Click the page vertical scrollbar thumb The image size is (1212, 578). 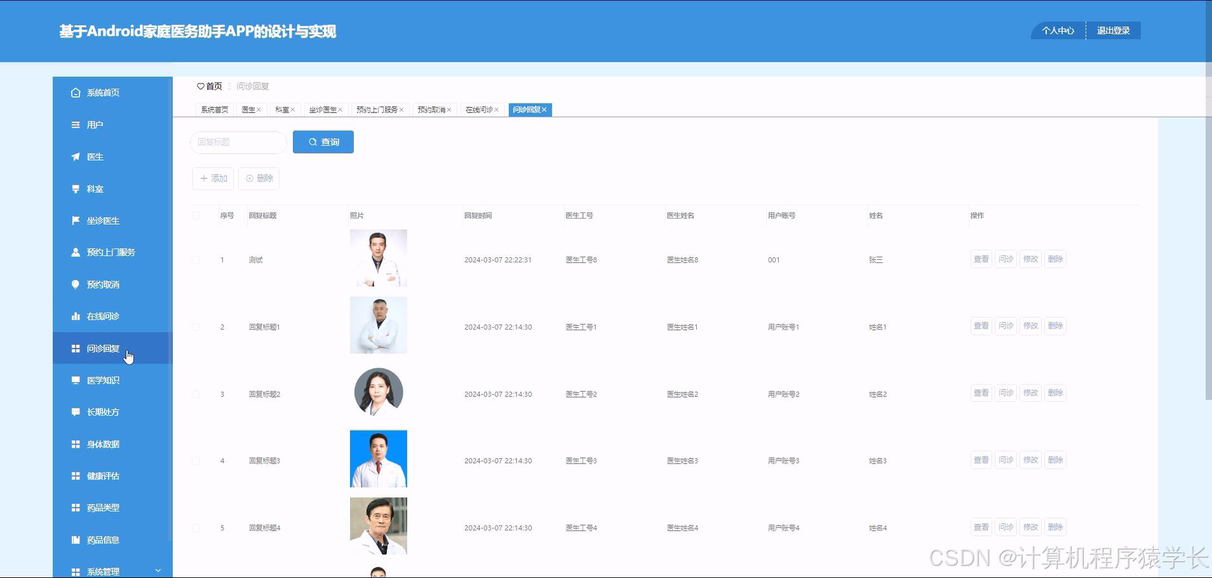click(1208, 200)
